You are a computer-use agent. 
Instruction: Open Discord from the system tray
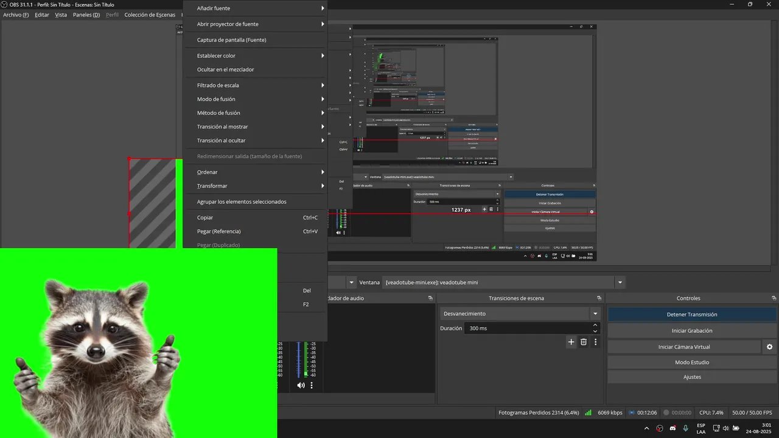point(672,428)
